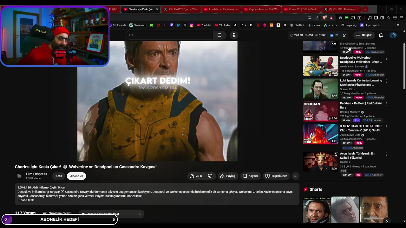Open more actions ellipsis beside Teşekkürler
The width and height of the screenshot is (406, 228).
(x=296, y=176)
